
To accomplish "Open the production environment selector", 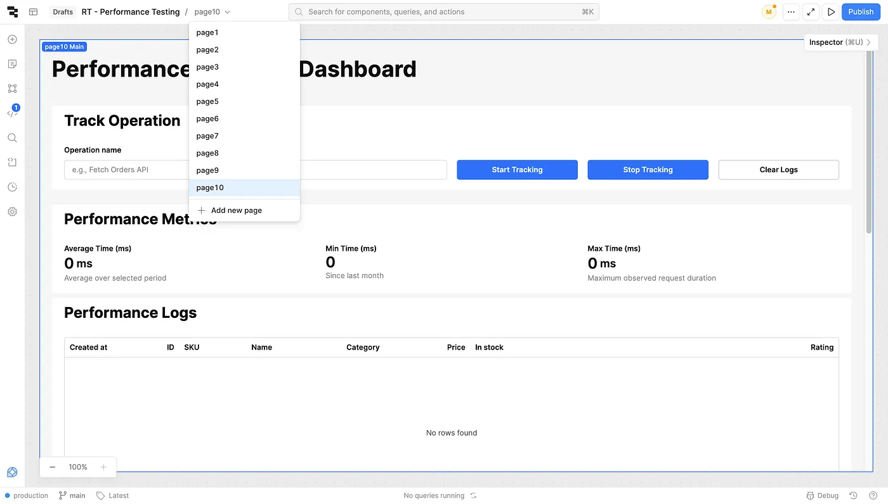I will pyautogui.click(x=27, y=496).
